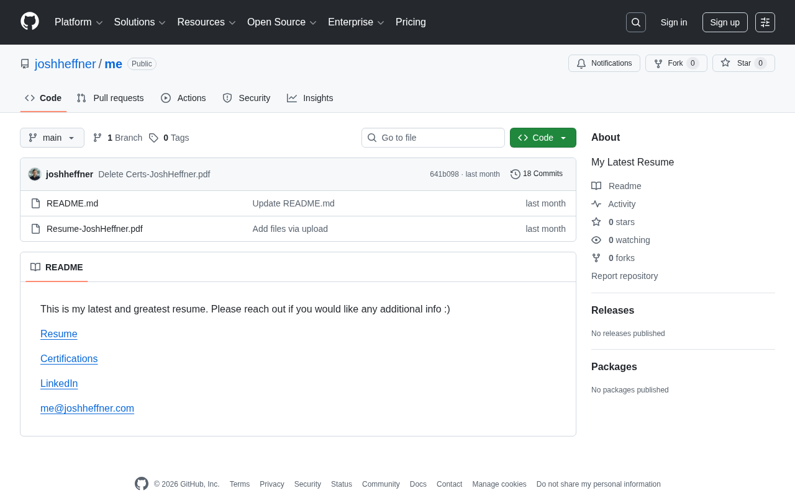Expand the green Code dropdown
This screenshot has width=795, height=496.
point(543,138)
